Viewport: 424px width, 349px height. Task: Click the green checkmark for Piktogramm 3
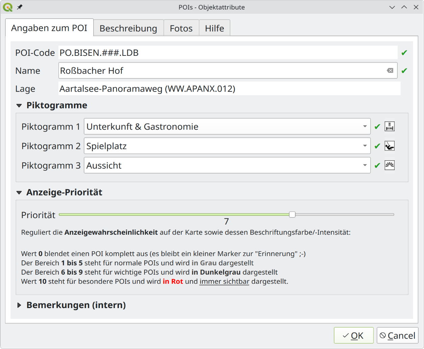tap(377, 166)
